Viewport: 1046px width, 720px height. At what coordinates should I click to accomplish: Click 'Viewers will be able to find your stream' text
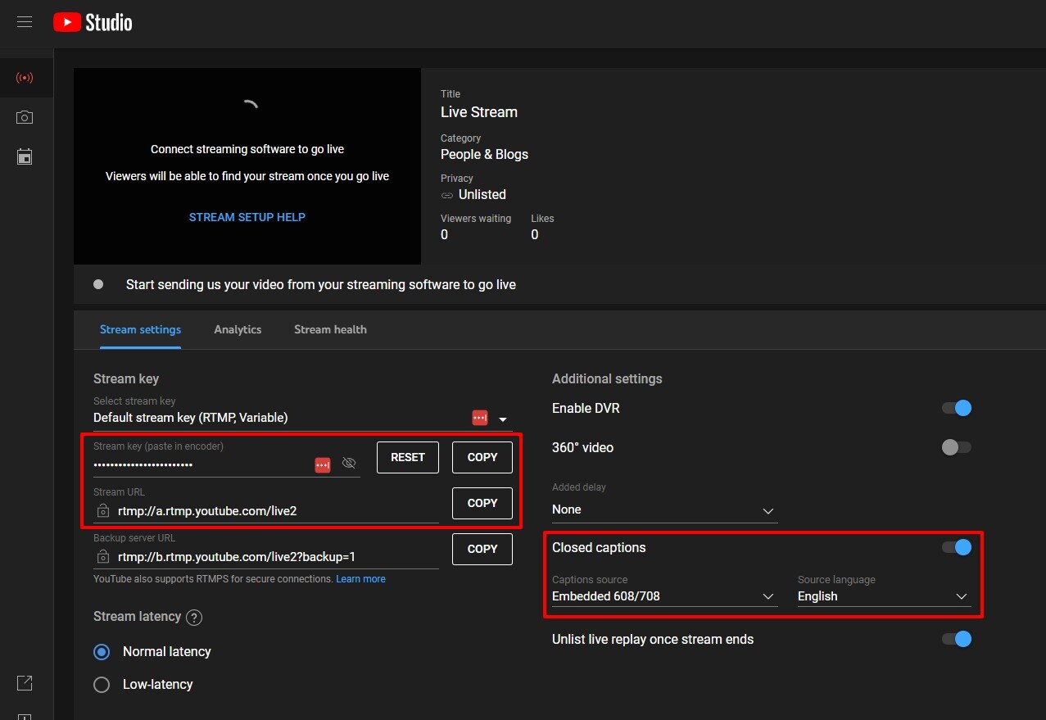point(247,177)
